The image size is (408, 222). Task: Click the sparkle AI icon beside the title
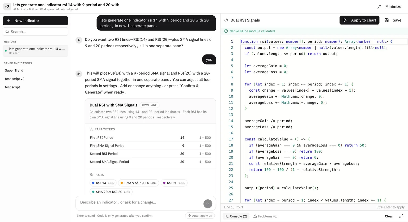click(x=7, y=6)
